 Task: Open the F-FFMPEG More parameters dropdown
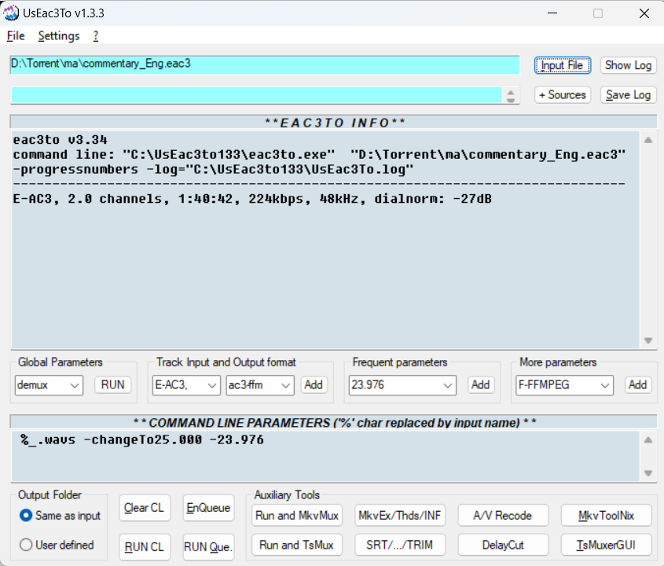(564, 385)
